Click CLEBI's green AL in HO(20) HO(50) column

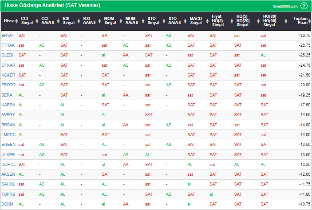point(263,55)
